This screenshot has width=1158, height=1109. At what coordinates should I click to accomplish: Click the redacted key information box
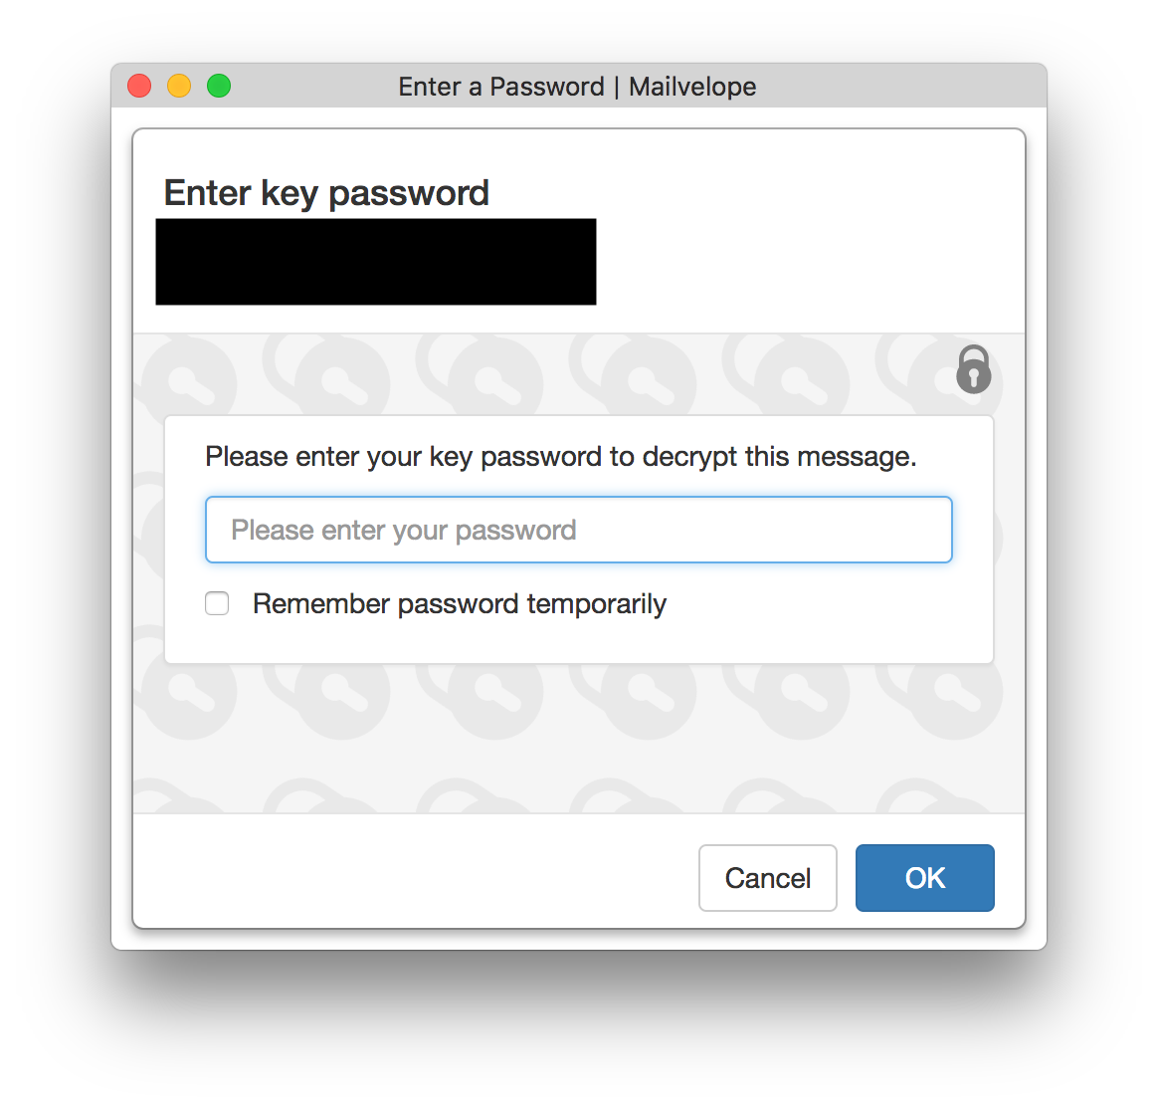375,261
